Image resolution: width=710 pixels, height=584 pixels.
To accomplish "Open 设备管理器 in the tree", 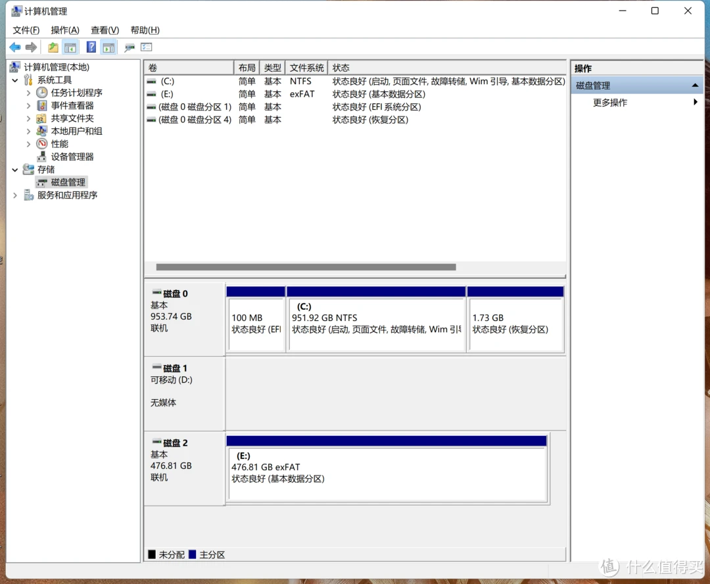I will coord(72,157).
